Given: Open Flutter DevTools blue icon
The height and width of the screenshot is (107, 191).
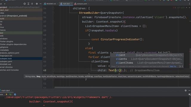Looking at the screenshot, I should point(15,94).
